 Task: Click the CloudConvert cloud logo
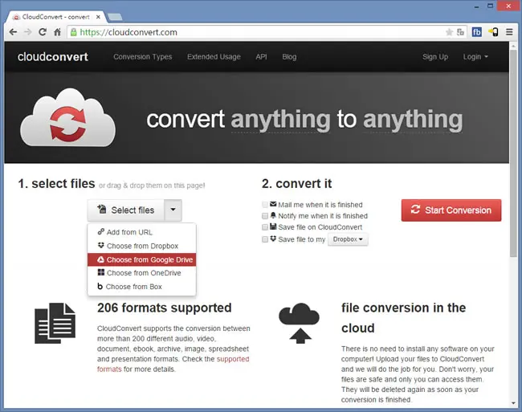[67, 117]
